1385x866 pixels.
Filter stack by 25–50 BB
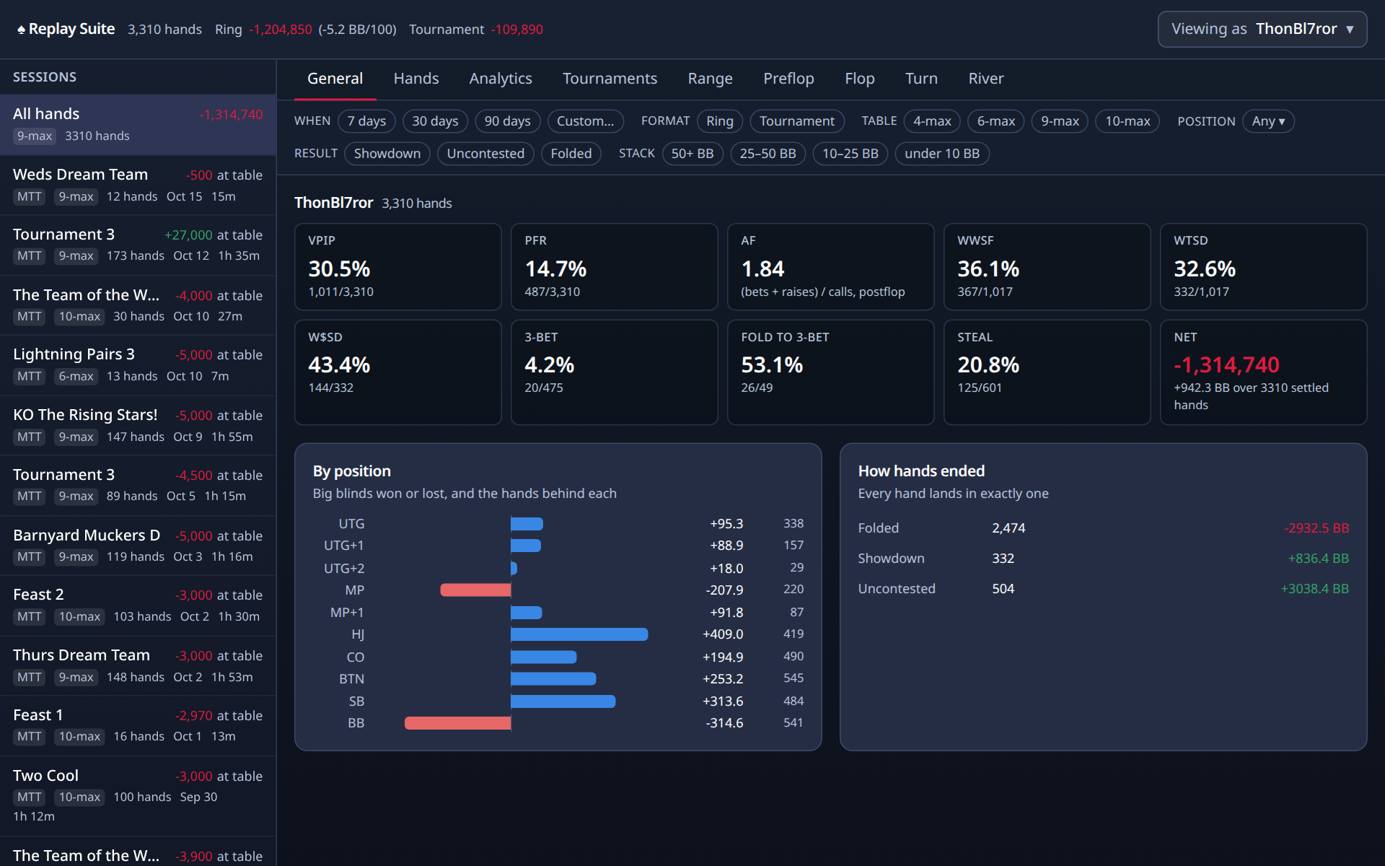(x=768, y=154)
